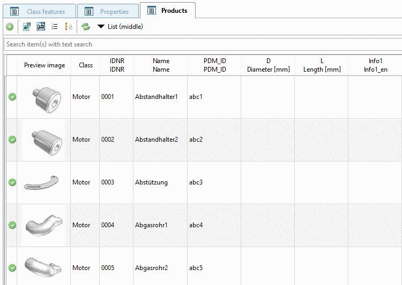Click the green refresh arrows icon
The image size is (402, 285).
86,27
